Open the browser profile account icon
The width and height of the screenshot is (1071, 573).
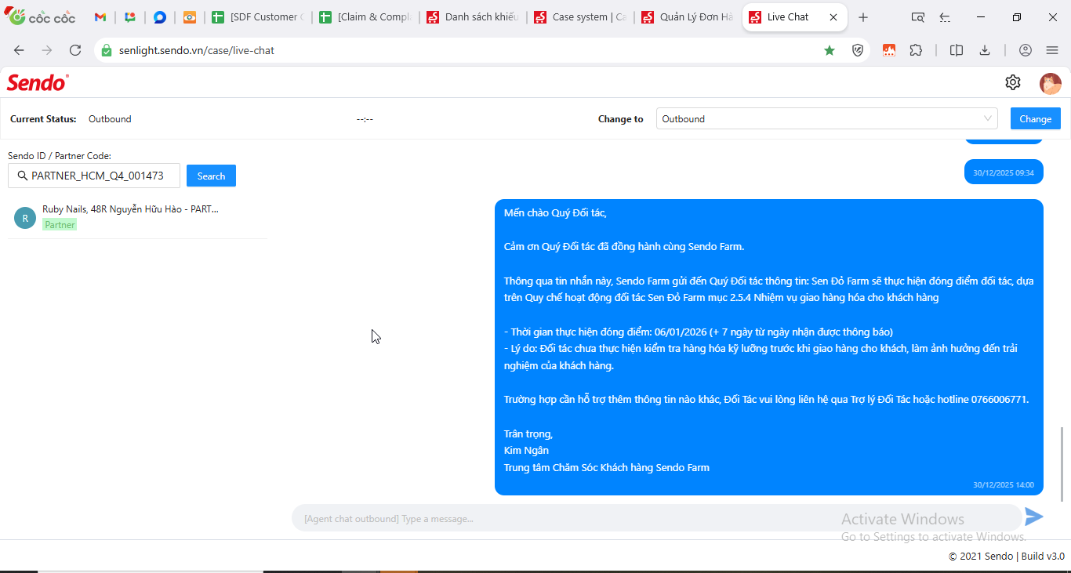point(1026,50)
